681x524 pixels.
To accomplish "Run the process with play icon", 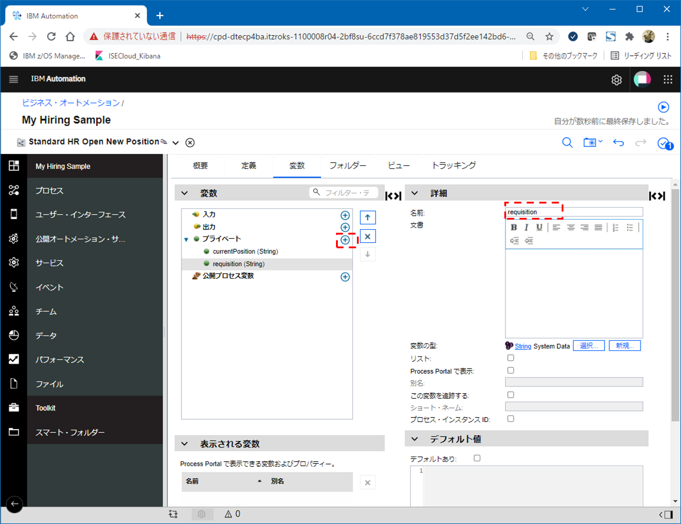I will click(x=663, y=107).
